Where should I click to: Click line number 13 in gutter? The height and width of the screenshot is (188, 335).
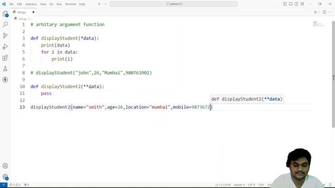(x=23, y=107)
